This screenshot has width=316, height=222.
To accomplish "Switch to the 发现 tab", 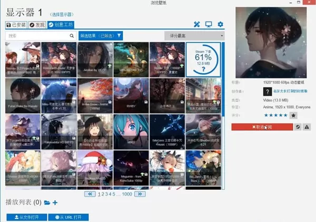I will click(x=37, y=25).
